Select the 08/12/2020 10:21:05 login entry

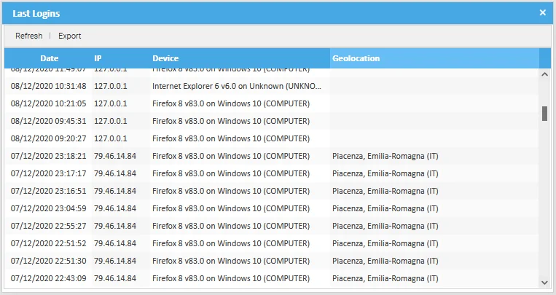coord(48,103)
